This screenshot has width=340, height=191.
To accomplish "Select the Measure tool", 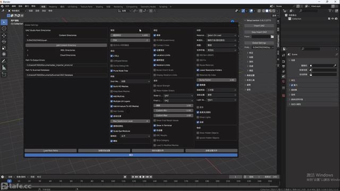I will pyautogui.click(x=4, y=68).
